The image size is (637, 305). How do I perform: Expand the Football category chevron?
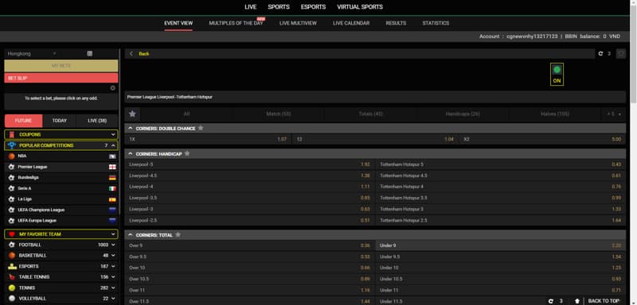(x=113, y=245)
